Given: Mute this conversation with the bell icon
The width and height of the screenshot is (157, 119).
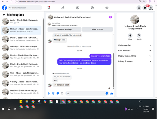Looking at the screenshot, I should [x=130, y=36].
